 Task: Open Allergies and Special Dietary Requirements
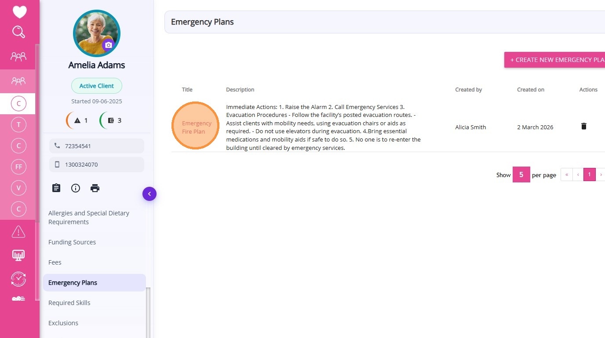pos(89,218)
